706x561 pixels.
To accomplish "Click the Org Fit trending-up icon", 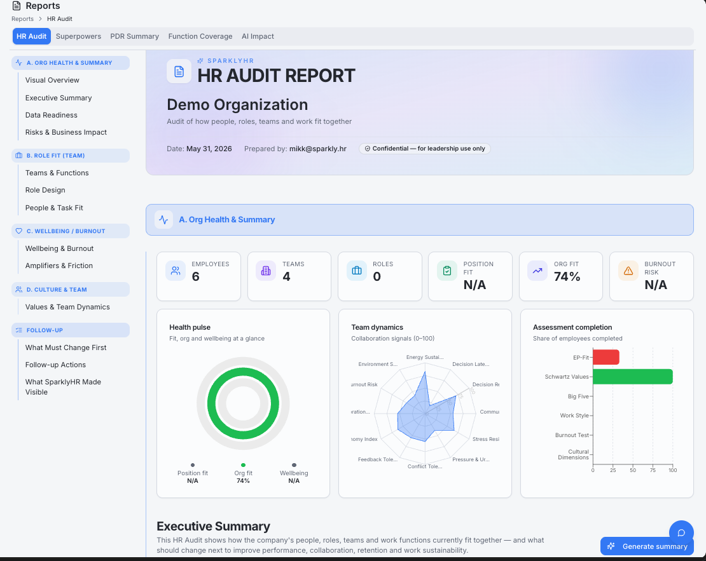I will (537, 271).
